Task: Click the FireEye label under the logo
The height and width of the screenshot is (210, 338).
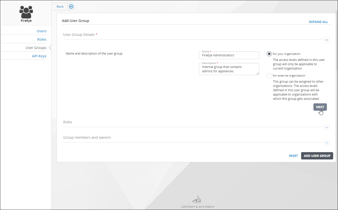Action: coord(26,21)
